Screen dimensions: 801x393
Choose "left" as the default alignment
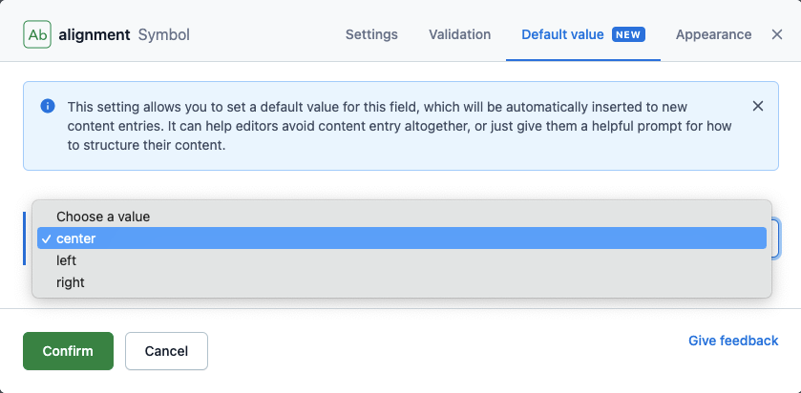[x=67, y=260]
